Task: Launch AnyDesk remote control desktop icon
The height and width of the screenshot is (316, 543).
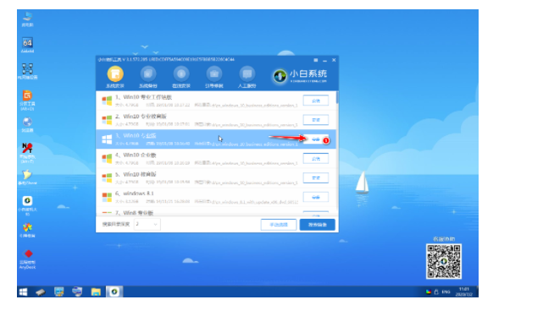Action: click(27, 259)
